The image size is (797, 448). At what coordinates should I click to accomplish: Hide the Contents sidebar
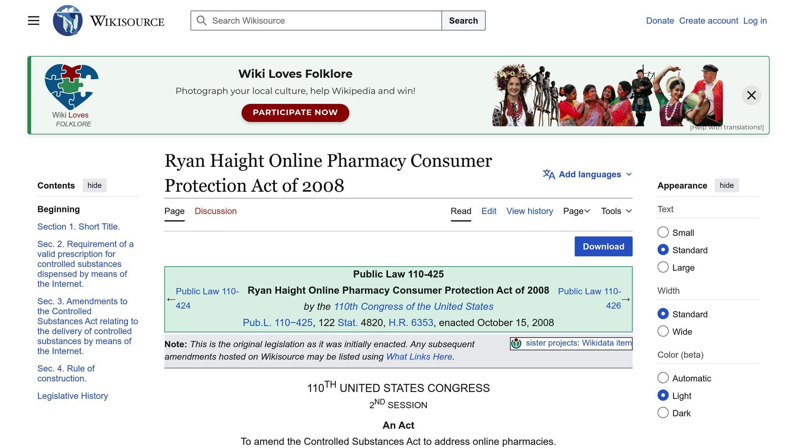pyautogui.click(x=95, y=185)
